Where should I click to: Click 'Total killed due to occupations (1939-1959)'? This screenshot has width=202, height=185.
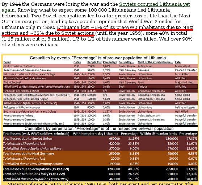click(x=35, y=179)
